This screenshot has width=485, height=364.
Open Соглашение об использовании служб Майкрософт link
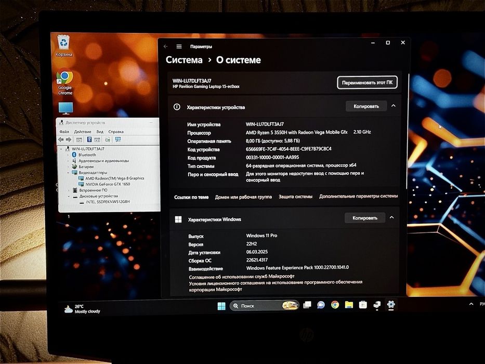point(242,277)
